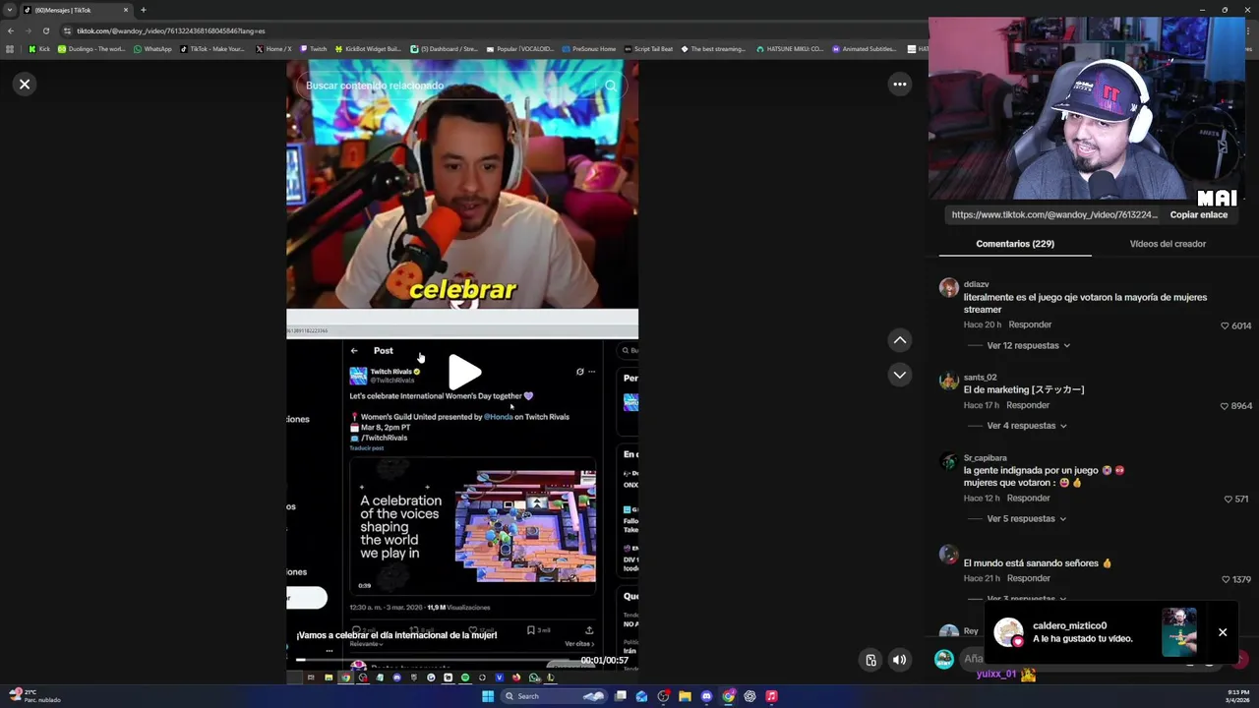Go back in the browser

[10, 30]
